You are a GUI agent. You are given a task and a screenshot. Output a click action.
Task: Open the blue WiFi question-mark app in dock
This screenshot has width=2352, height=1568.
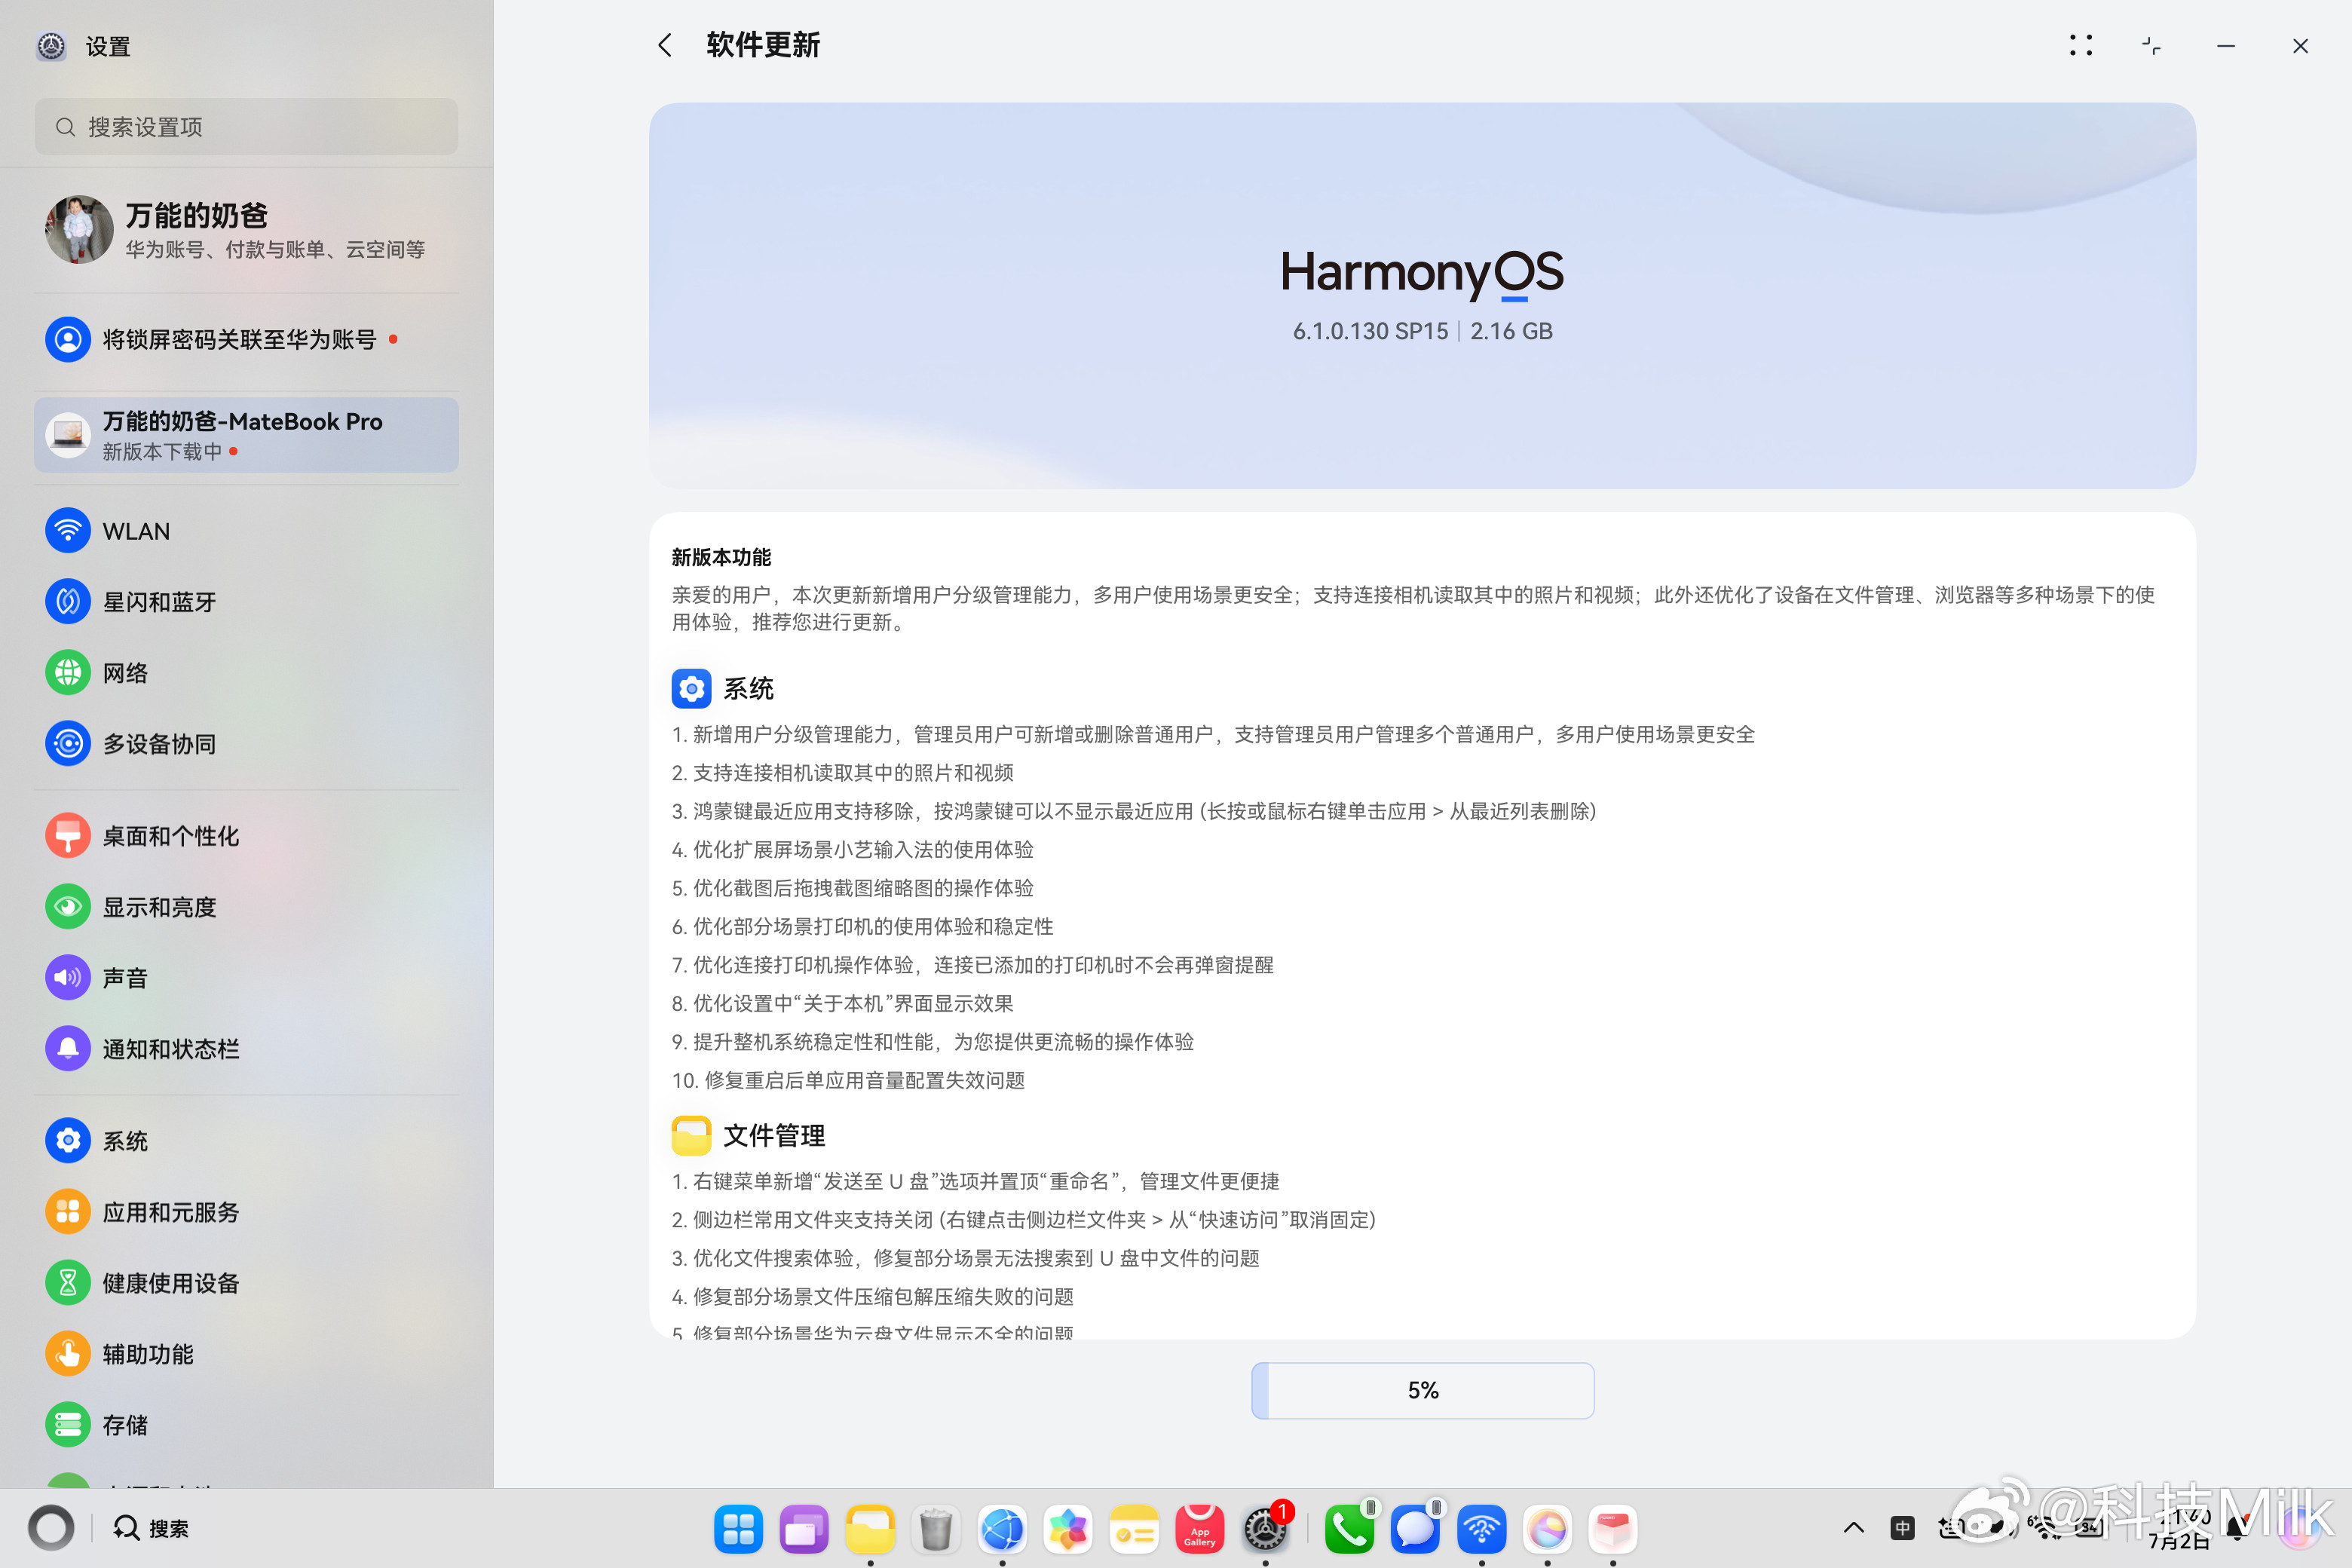point(1481,1529)
